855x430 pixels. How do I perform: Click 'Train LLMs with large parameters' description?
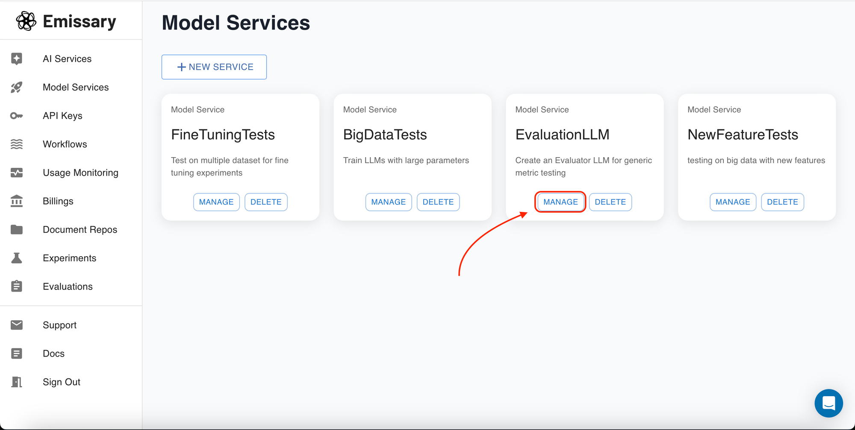pyautogui.click(x=406, y=160)
